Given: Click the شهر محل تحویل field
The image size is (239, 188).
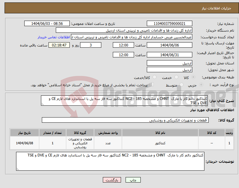Looking at the screenshot, I should click(x=169, y=70).
